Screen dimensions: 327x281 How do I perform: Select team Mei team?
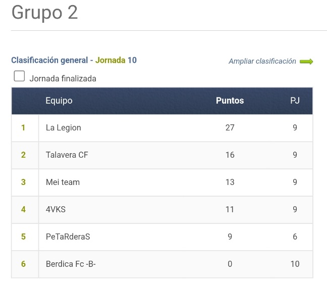click(63, 182)
